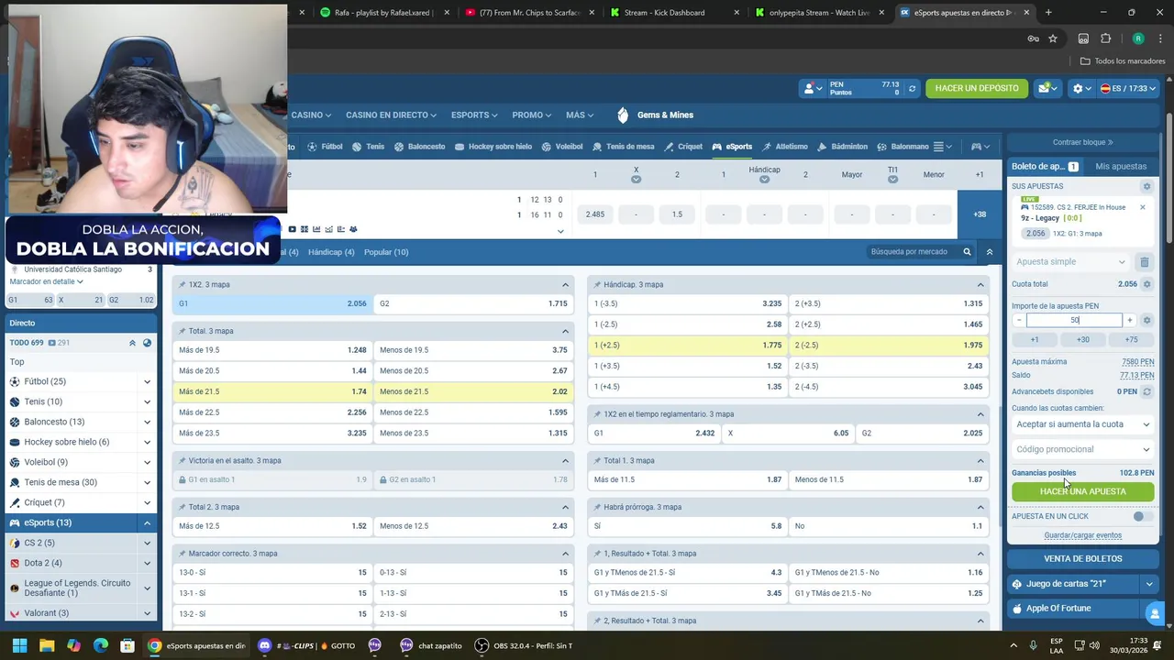Add +30 to the stake

(x=1083, y=340)
